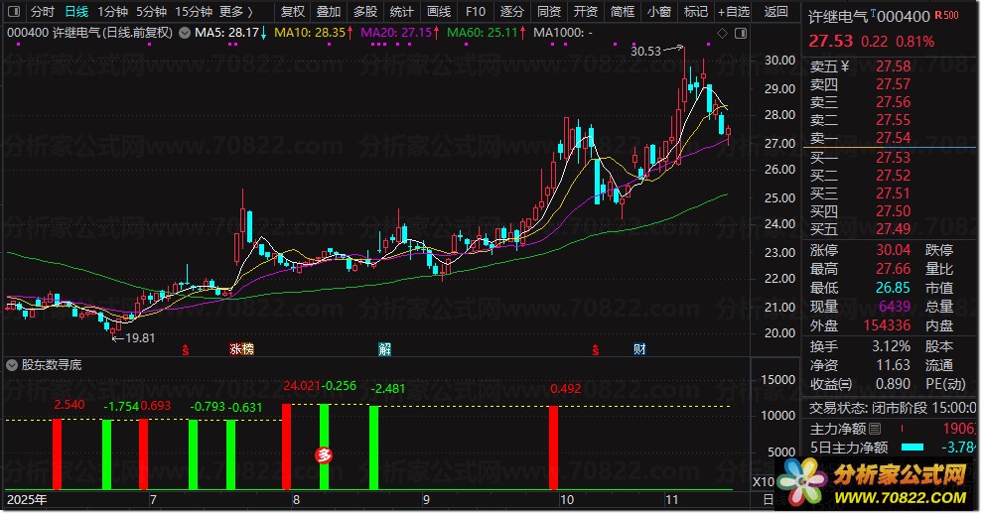
Task: Click the 叠加 overlay button
Action: pyautogui.click(x=329, y=11)
